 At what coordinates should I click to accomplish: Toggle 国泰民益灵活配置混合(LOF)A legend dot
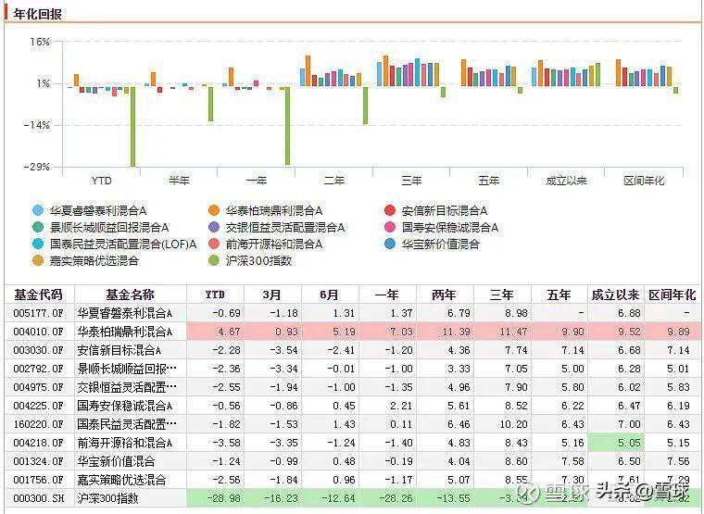[x=38, y=244]
